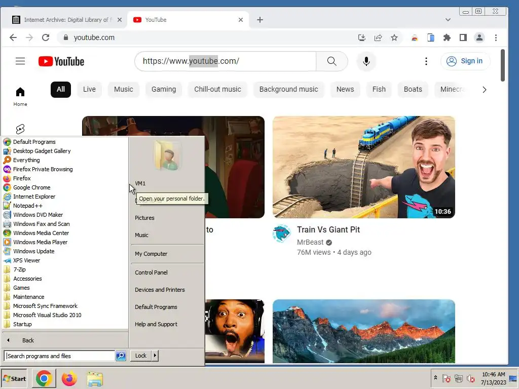Click Sign in on YouTube
The height and width of the screenshot is (389, 519).
tap(465, 61)
